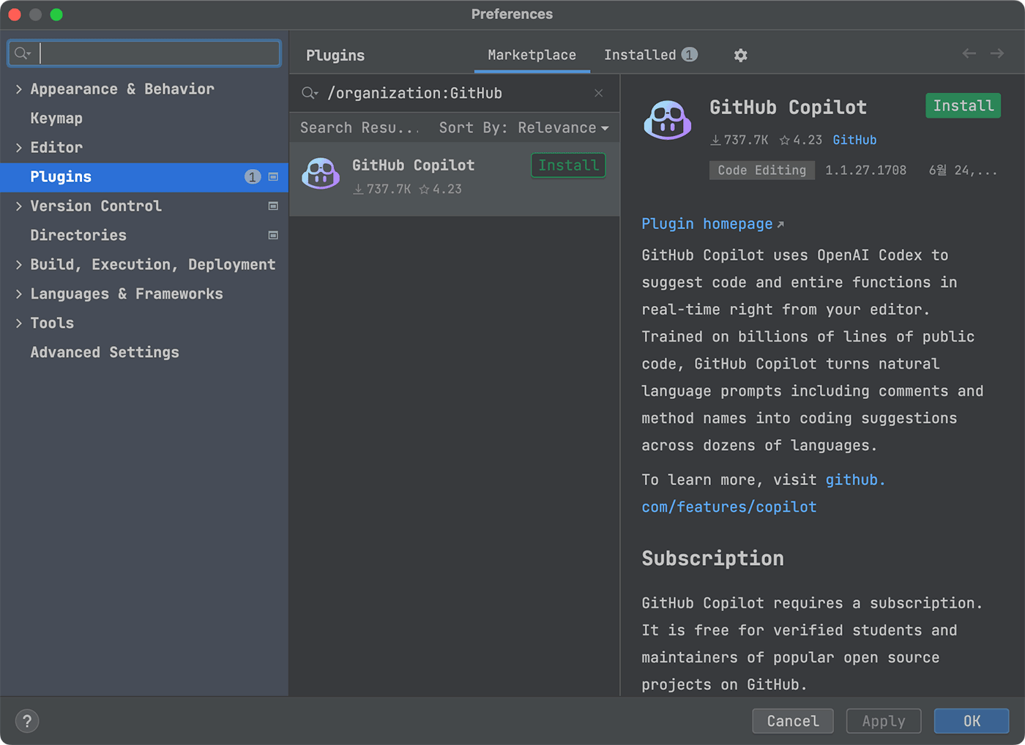Click the Apply button
Image resolution: width=1025 pixels, height=745 pixels.
tap(884, 721)
